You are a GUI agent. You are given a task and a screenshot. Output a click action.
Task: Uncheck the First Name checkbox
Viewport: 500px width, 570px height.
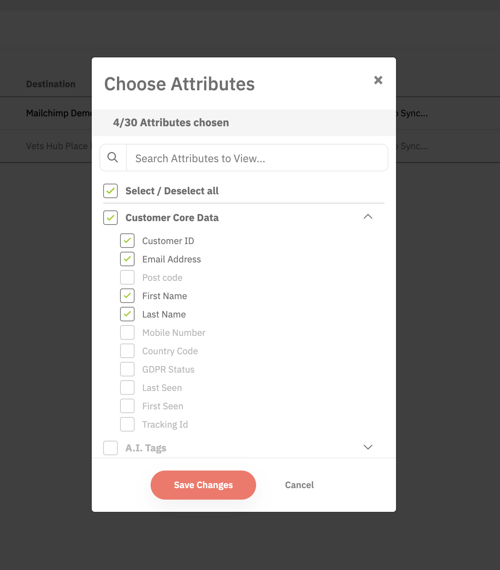[x=127, y=296]
